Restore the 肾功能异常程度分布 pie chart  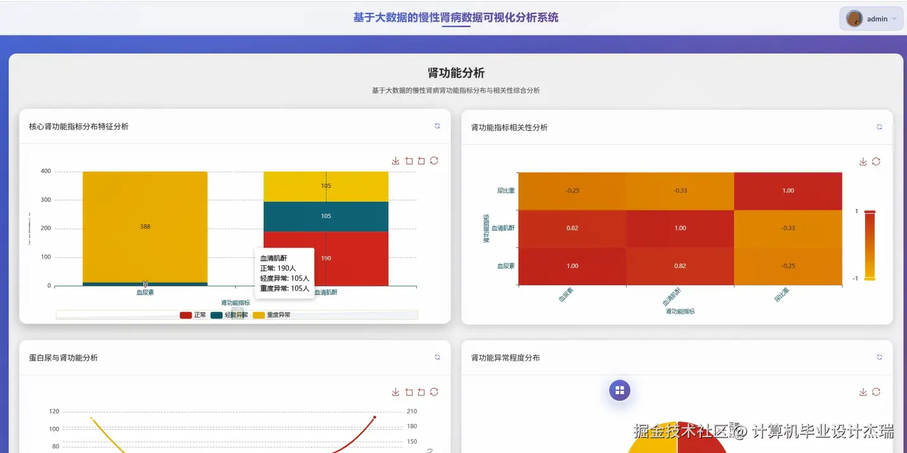[x=876, y=392]
